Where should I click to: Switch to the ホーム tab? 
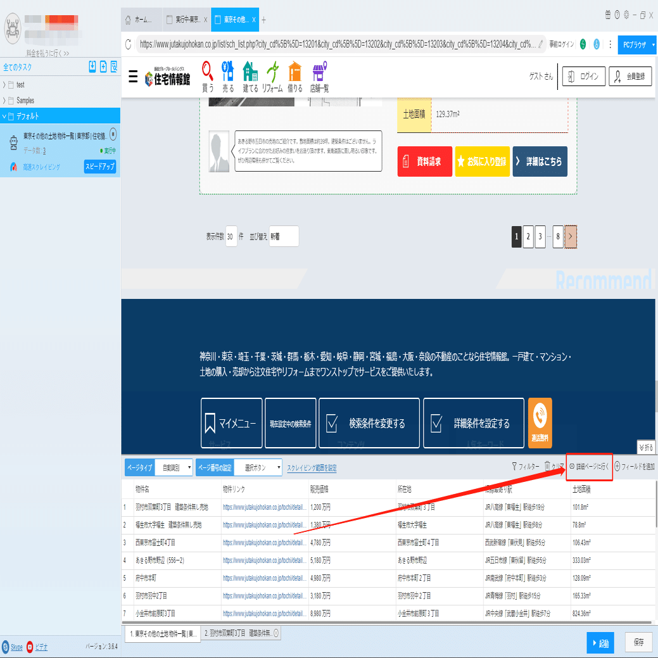coord(141,20)
